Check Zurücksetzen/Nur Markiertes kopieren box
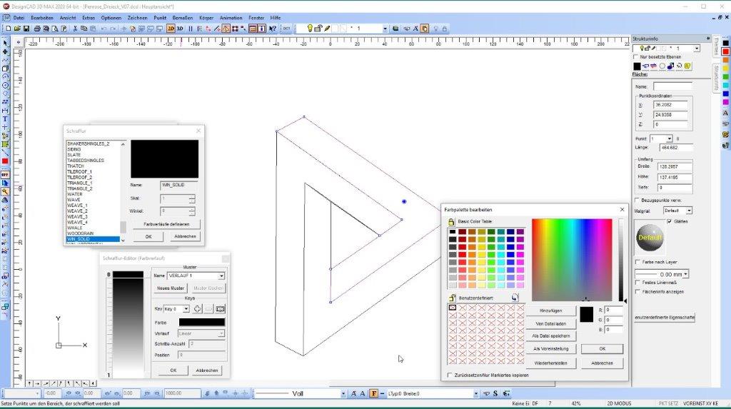Viewport: 731px width, 409px height. point(450,375)
